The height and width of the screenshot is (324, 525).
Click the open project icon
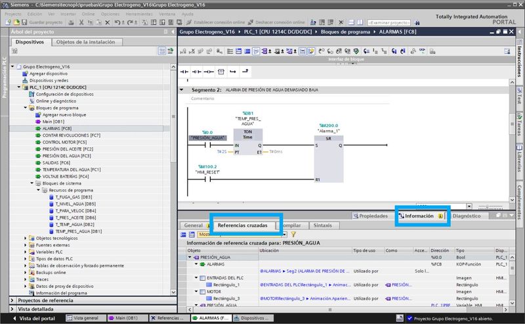tap(16, 22)
